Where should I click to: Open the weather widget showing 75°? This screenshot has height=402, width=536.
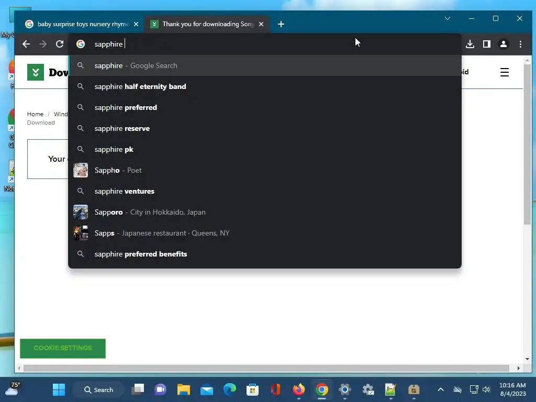(x=13, y=389)
